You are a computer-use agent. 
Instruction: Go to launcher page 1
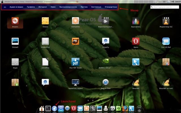(x=88, y=101)
